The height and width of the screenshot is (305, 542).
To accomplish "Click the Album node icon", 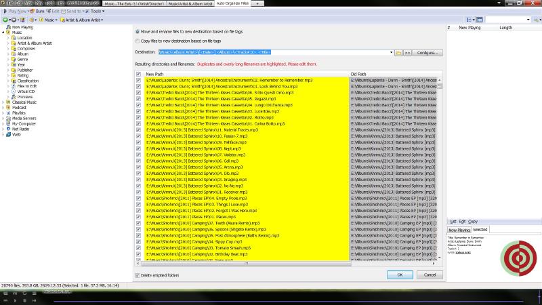I will [14, 54].
